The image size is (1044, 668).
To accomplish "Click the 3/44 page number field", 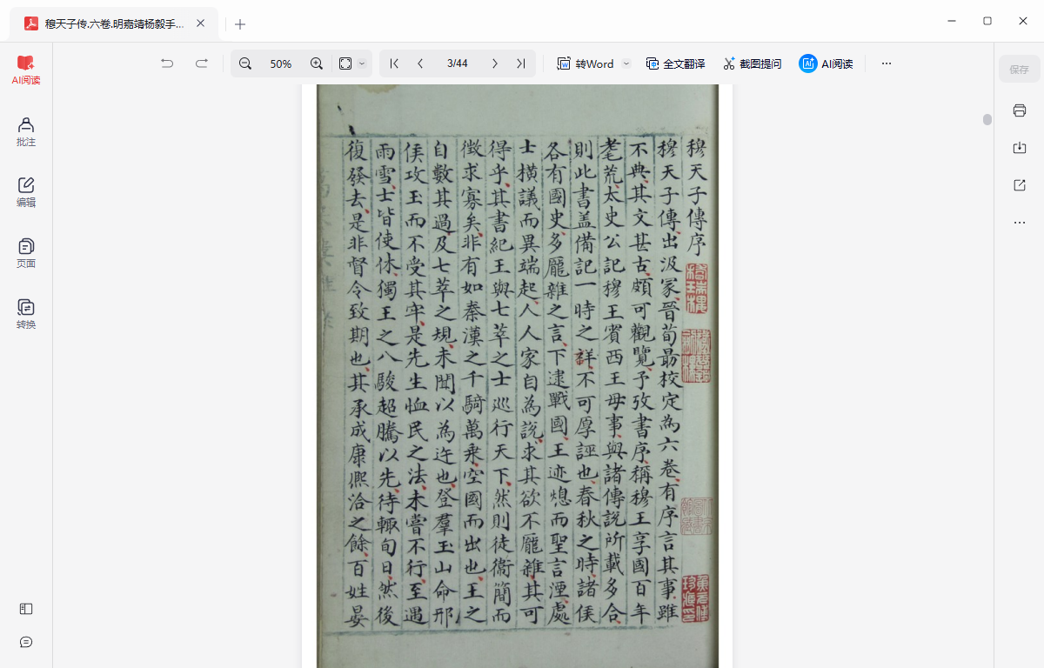I will click(458, 63).
